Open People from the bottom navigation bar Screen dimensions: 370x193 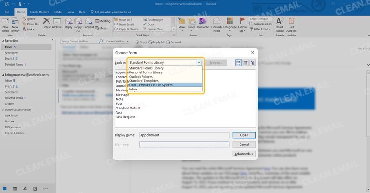click(25, 189)
